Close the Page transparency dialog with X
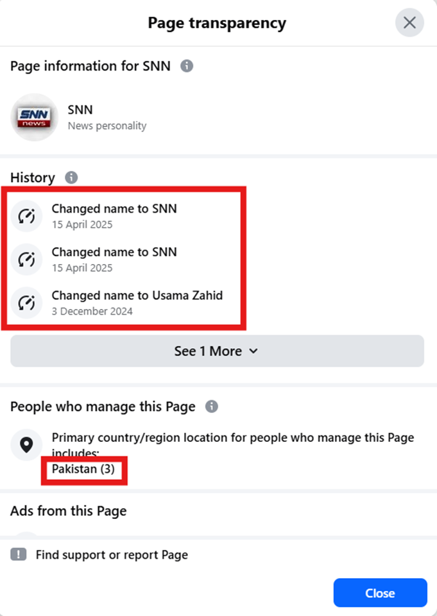Image resolution: width=437 pixels, height=616 pixels. coord(409,22)
